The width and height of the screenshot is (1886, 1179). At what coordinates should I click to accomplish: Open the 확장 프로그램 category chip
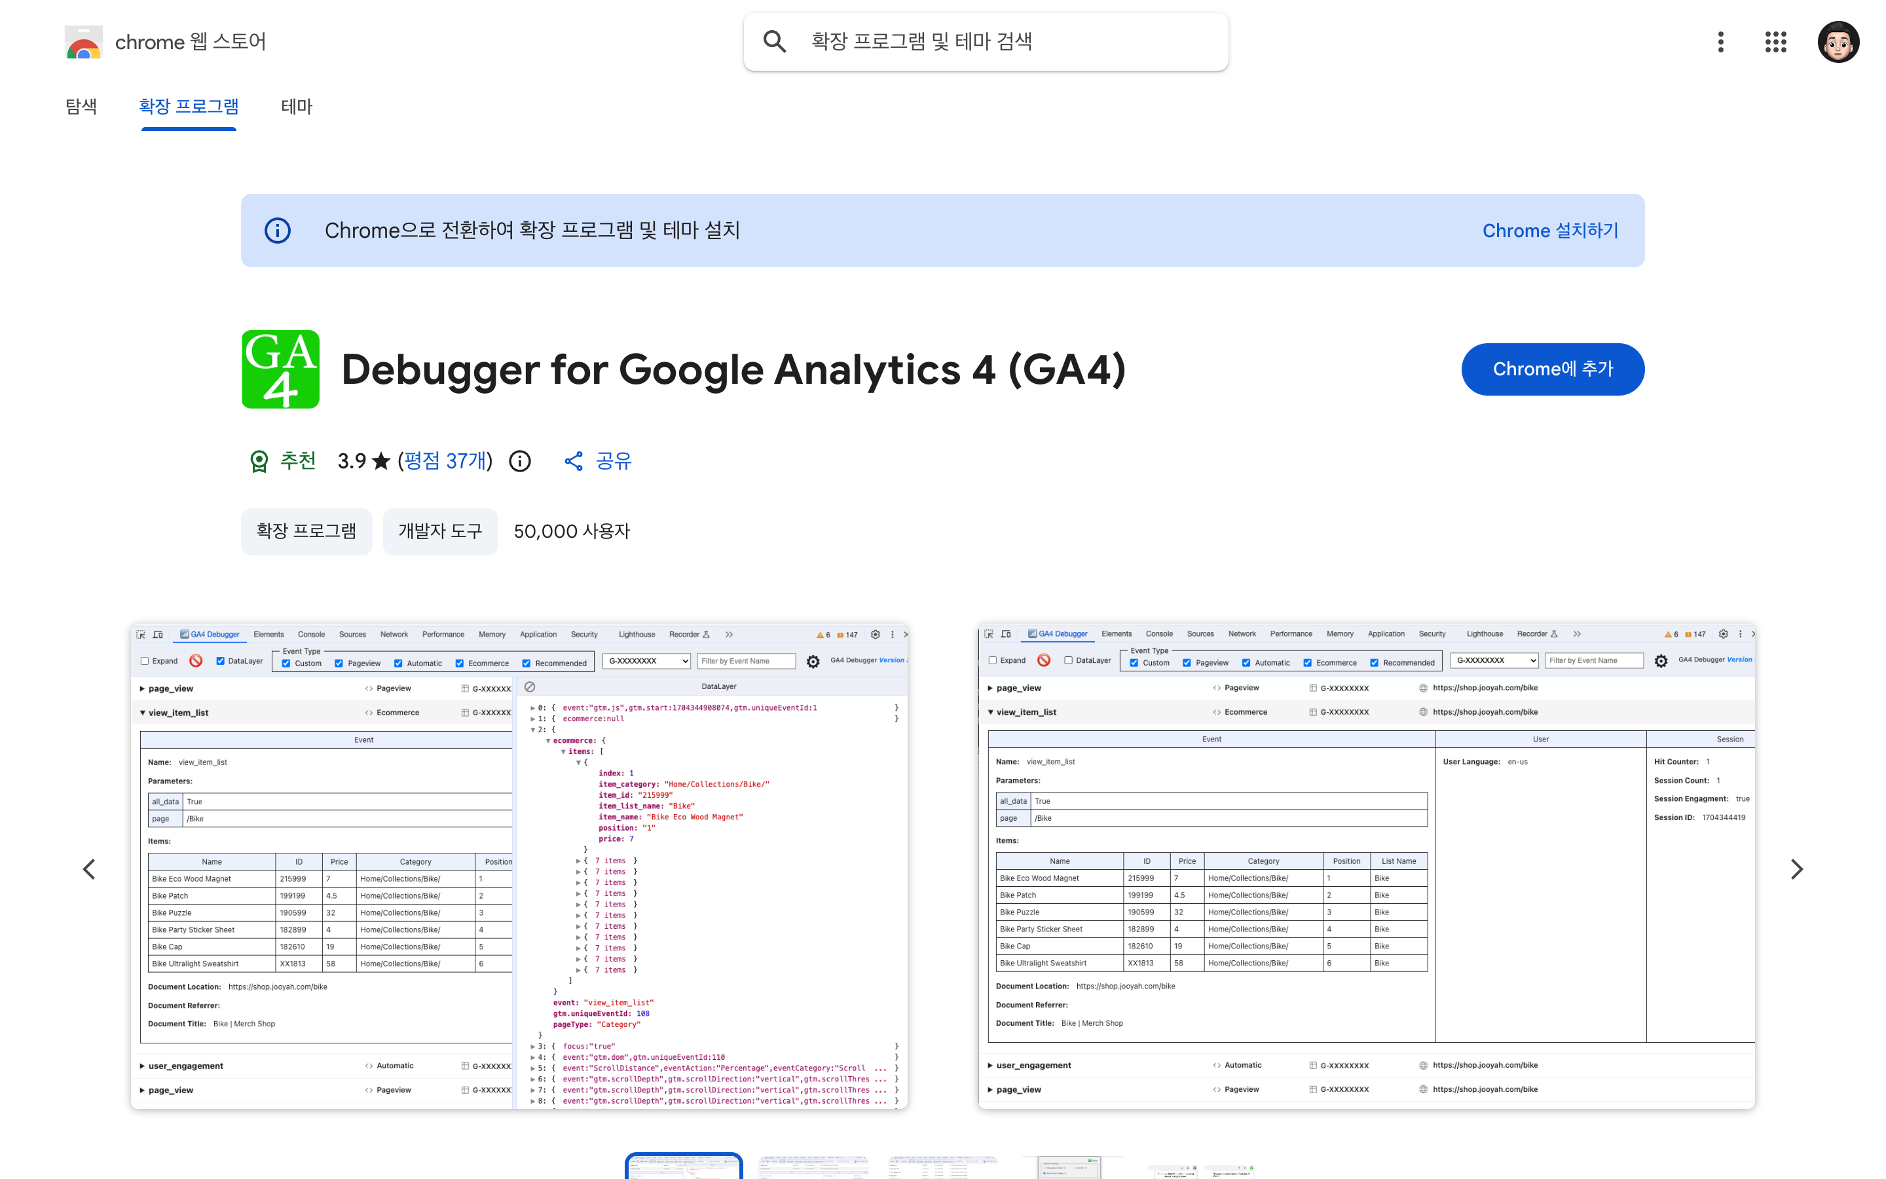point(306,531)
